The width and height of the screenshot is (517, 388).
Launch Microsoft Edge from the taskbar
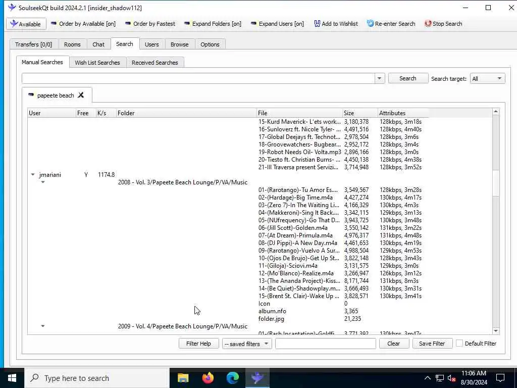point(233,378)
